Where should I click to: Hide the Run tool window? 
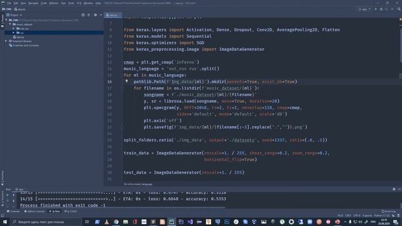point(399,189)
